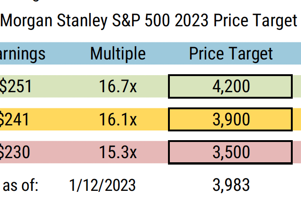Click the yellow band between 16.1x and 3,900
The image size is (301, 201).
(x=153, y=119)
